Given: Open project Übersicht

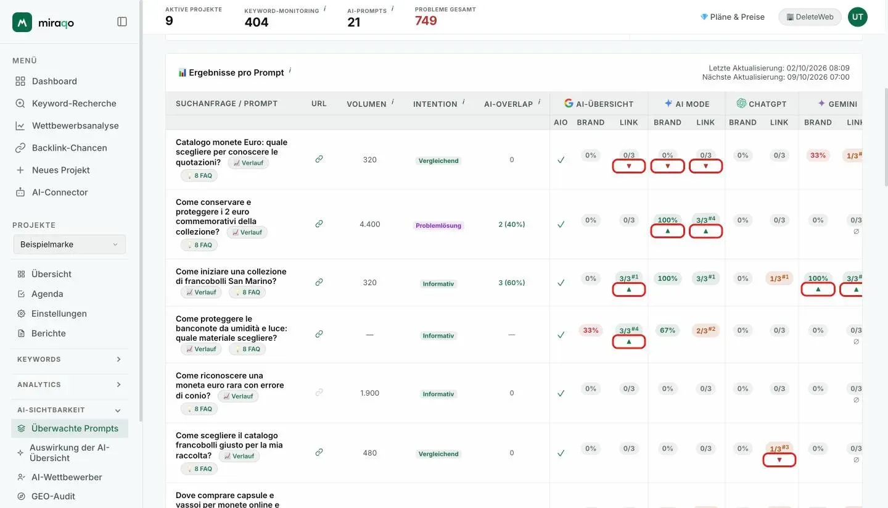Looking at the screenshot, I should coord(51,274).
